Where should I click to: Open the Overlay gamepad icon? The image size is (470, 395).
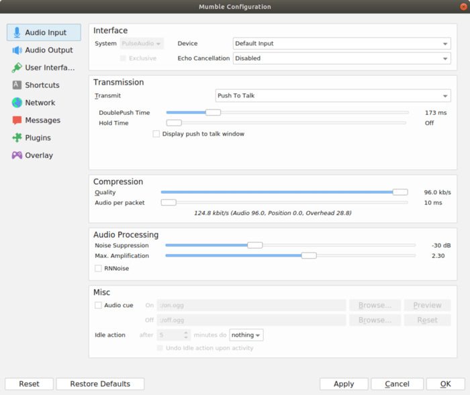(x=17, y=155)
